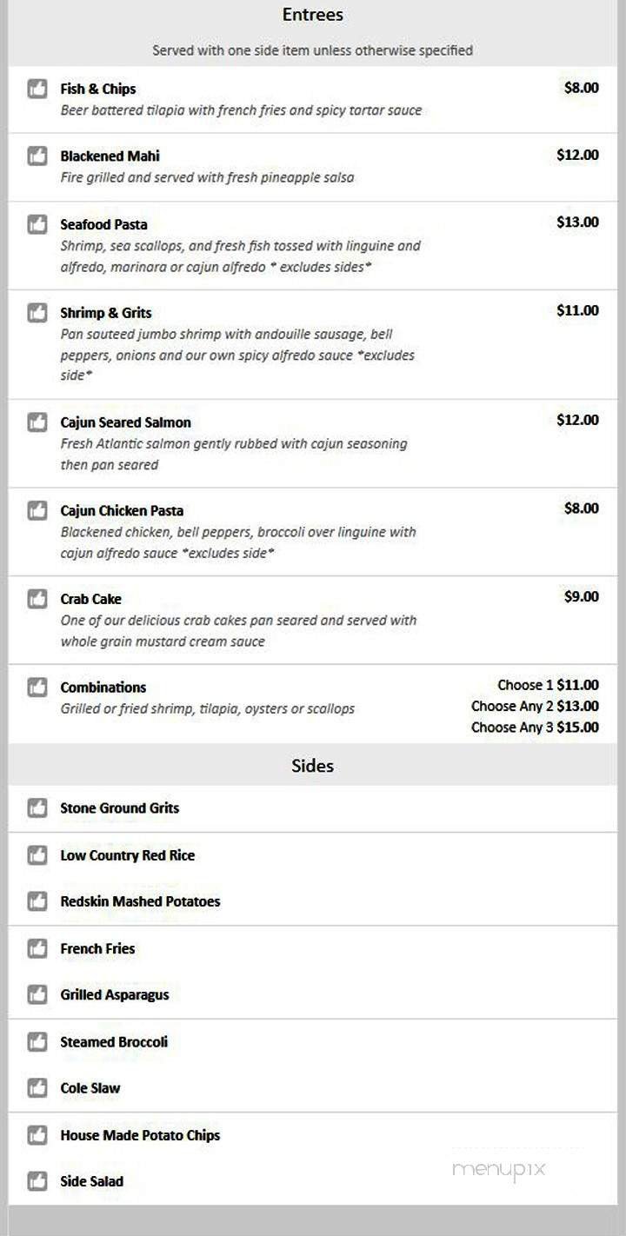Click the thumbs-up icon for Cole Slaw
Screen dimensions: 626x1236
tap(37, 1088)
